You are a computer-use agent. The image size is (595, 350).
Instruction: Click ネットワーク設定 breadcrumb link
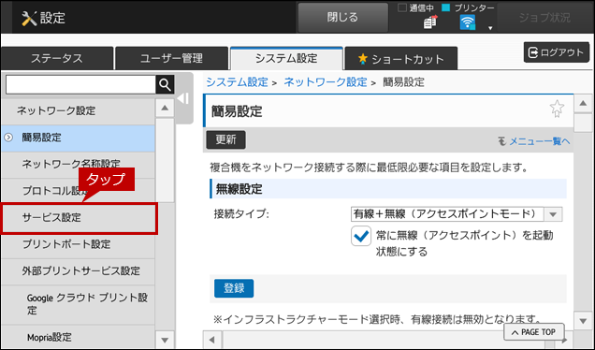(326, 82)
